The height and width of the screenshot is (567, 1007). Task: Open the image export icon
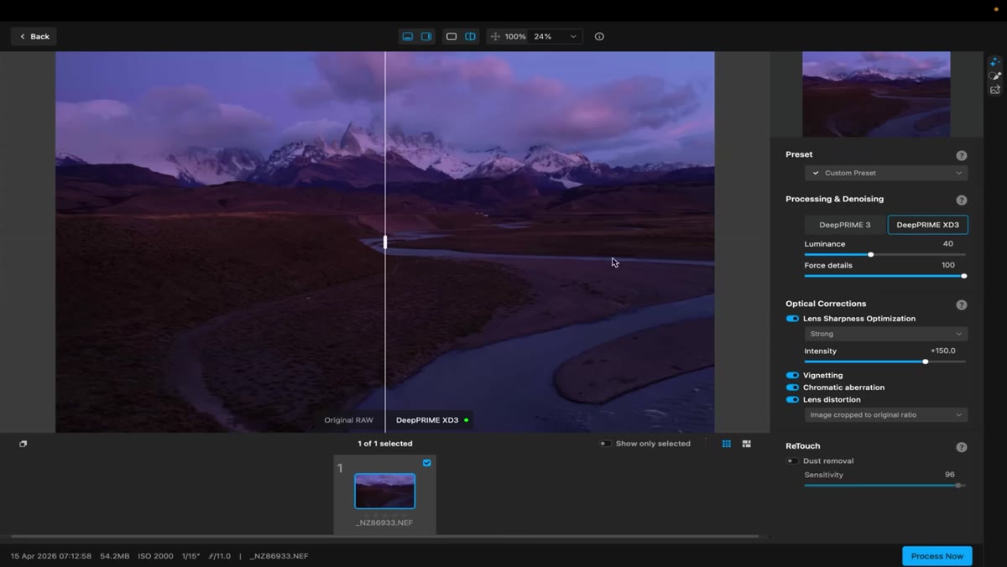coord(995,90)
